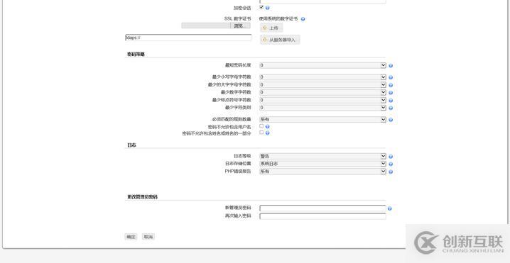510x263 pixels.
Task: Open help for SSL 数字证书
Action: pyautogui.click(x=303, y=19)
